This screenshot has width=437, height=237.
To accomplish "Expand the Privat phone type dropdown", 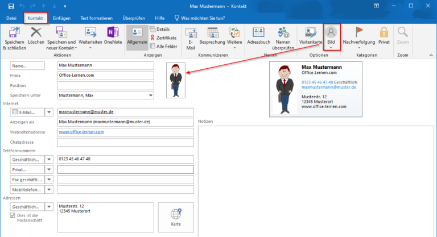I will point(49,169).
